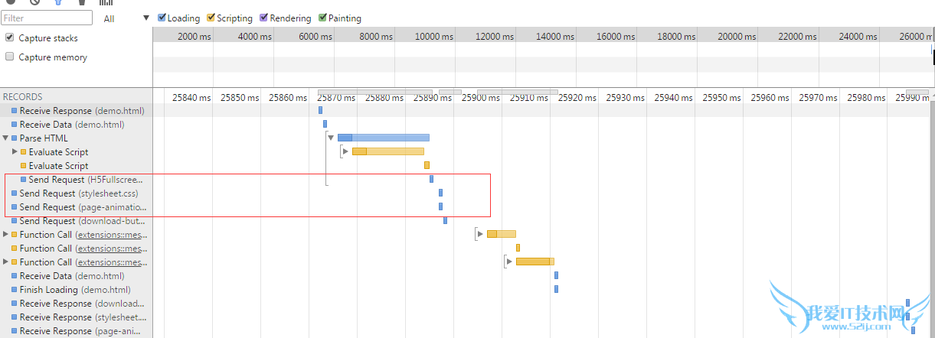Image resolution: width=935 pixels, height=338 pixels.
Task: Toggle the Rendering category checkbox
Action: [264, 18]
